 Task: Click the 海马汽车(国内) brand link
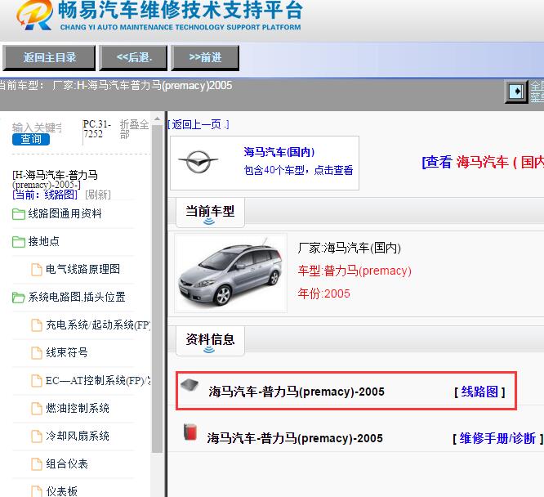(x=279, y=152)
